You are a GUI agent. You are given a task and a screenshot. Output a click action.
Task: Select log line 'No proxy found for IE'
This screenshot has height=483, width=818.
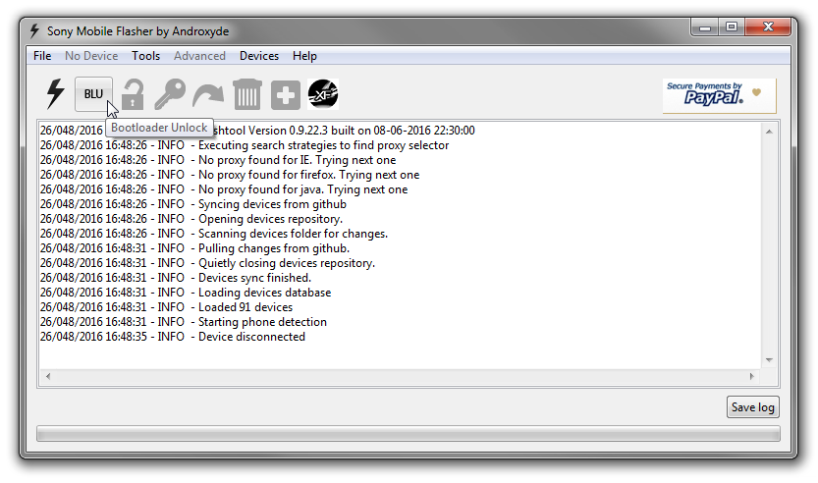tap(218, 160)
